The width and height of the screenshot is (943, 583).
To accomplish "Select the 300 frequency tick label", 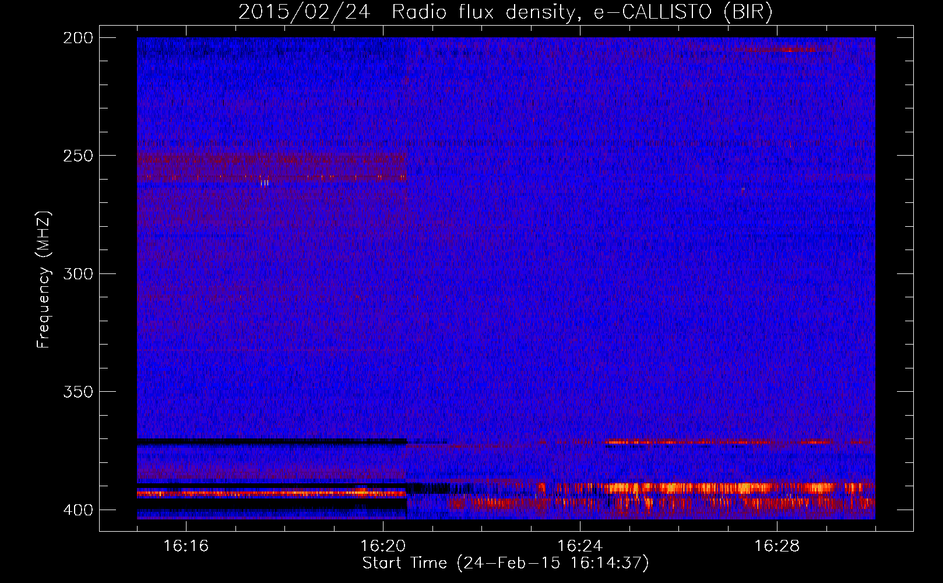I will [x=78, y=273].
